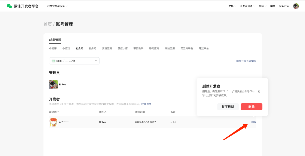
Task: Open the 社区 dropdown menu
Action: click(x=262, y=6)
